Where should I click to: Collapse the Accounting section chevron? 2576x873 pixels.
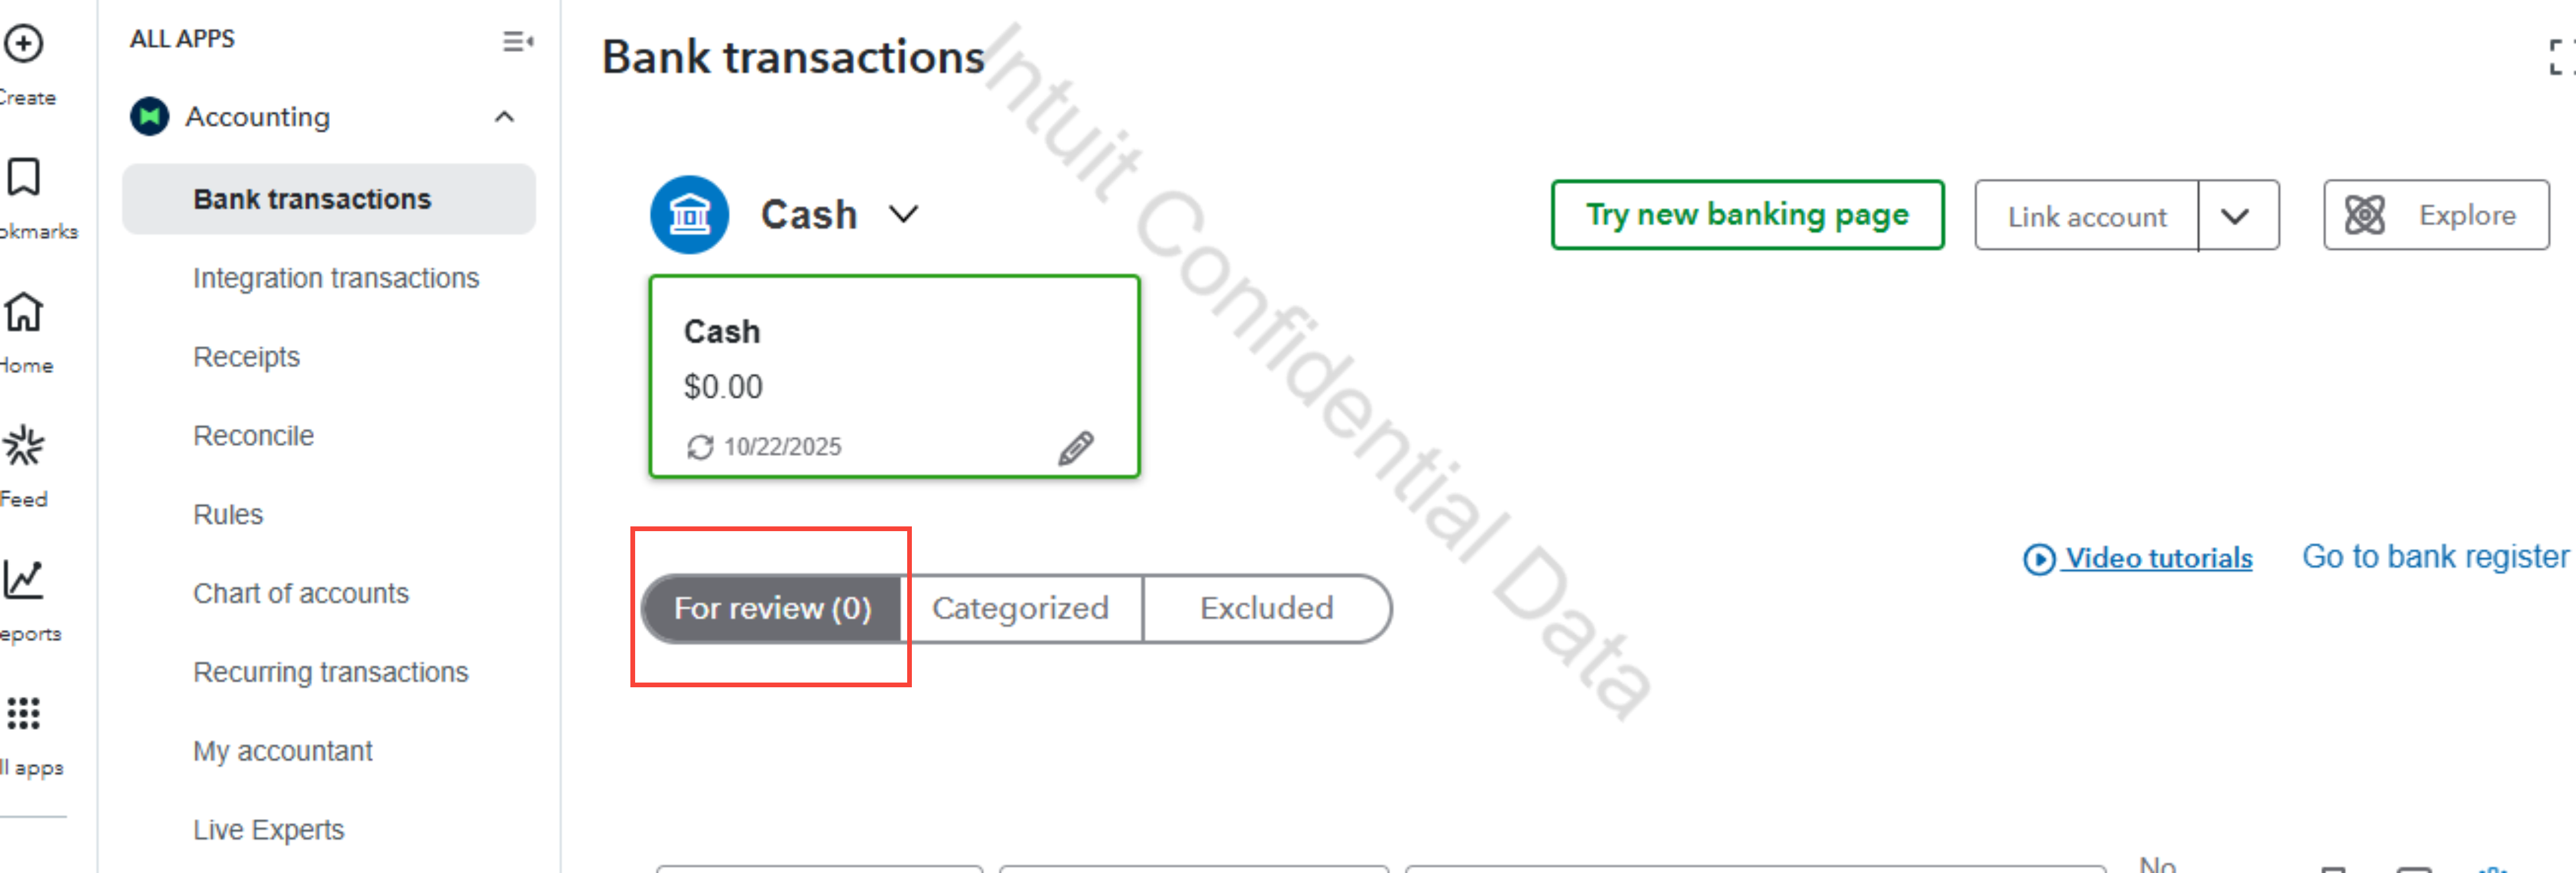pyautogui.click(x=504, y=117)
